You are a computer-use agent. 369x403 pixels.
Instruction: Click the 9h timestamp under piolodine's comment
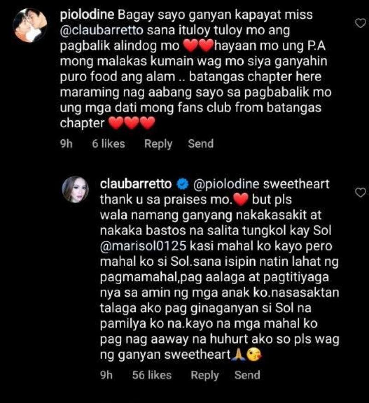coord(66,144)
